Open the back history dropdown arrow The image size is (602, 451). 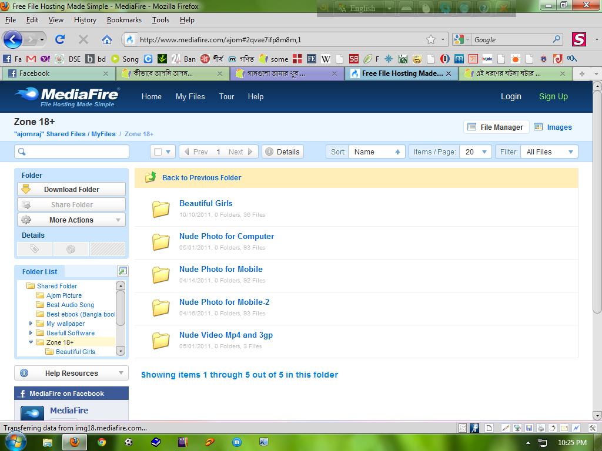point(42,39)
